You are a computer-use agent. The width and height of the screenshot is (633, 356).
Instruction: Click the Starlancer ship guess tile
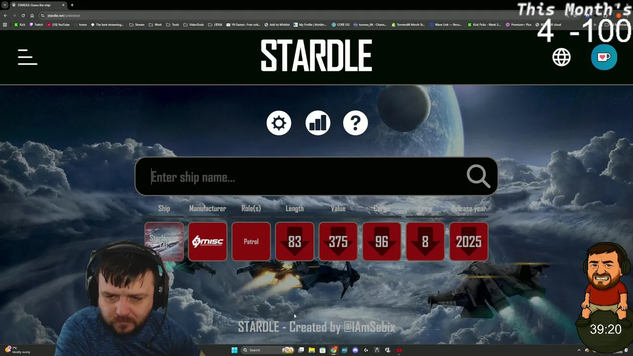click(164, 241)
